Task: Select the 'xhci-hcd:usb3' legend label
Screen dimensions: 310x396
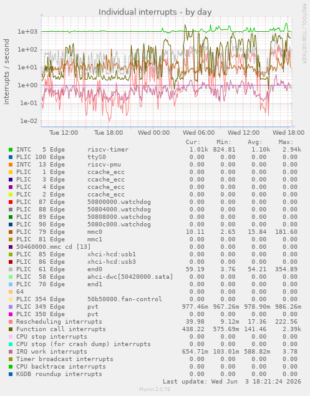Action: (x=112, y=262)
